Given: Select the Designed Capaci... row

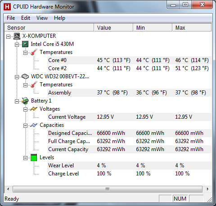Looking at the screenshot, I should 129,133.
